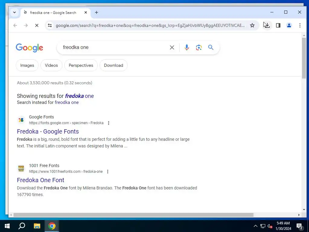Toggle the Chrome side panel
Viewport: 309px width, 232px height.
pos(278,25)
